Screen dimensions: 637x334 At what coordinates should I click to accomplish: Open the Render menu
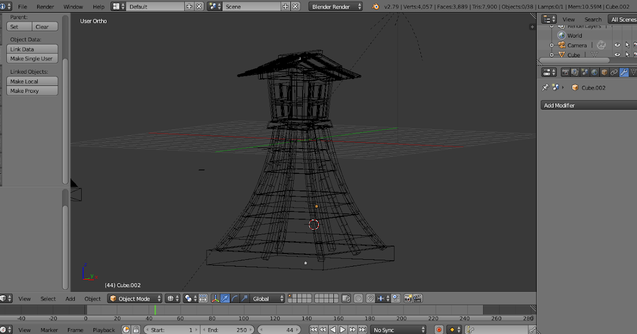(45, 7)
